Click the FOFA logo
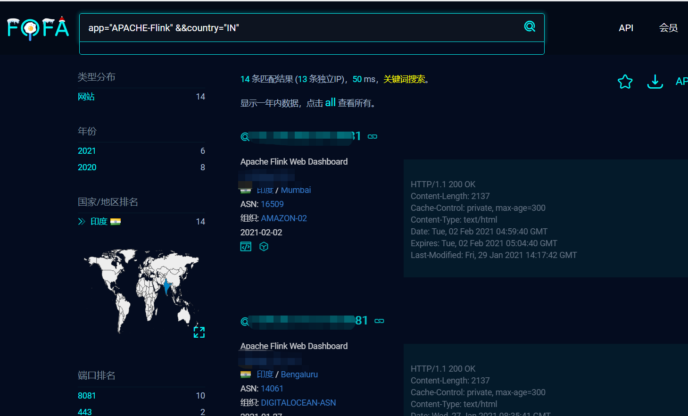 [x=38, y=28]
